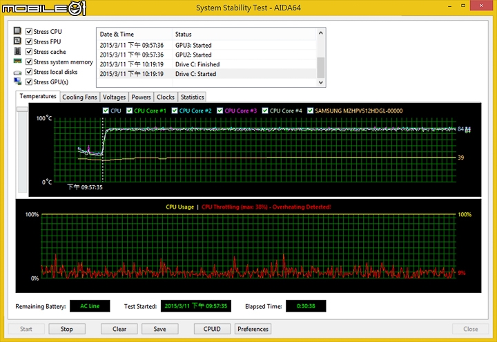The height and width of the screenshot is (342, 497).
Task: Click the Stop button
Action: coord(67,329)
